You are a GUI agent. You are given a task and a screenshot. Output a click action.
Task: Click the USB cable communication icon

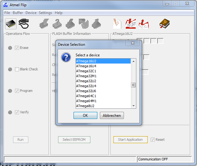(24, 24)
